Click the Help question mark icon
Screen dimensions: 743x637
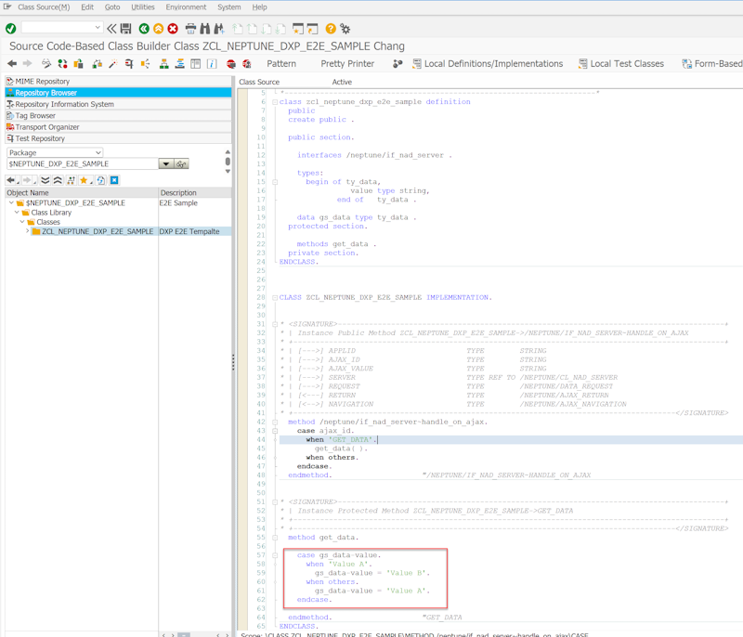[331, 29]
